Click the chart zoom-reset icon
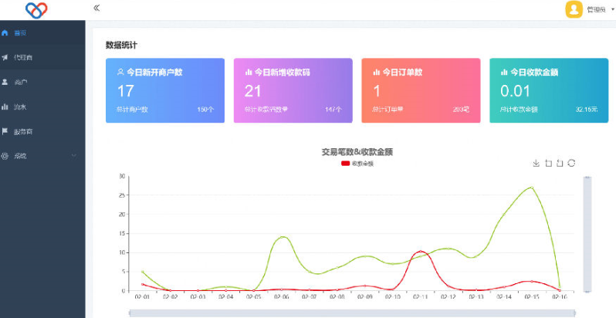This screenshot has height=318, width=616. click(560, 163)
